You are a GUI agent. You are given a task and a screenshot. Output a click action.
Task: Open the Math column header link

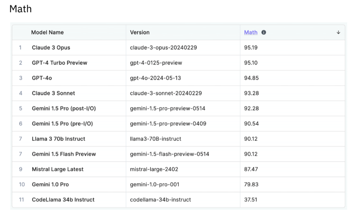251,32
